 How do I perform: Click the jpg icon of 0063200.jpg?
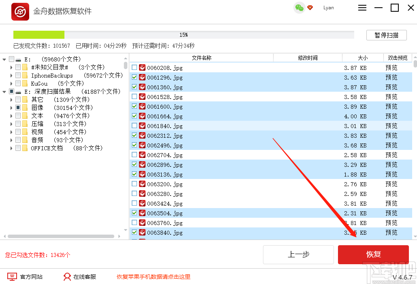(x=142, y=184)
